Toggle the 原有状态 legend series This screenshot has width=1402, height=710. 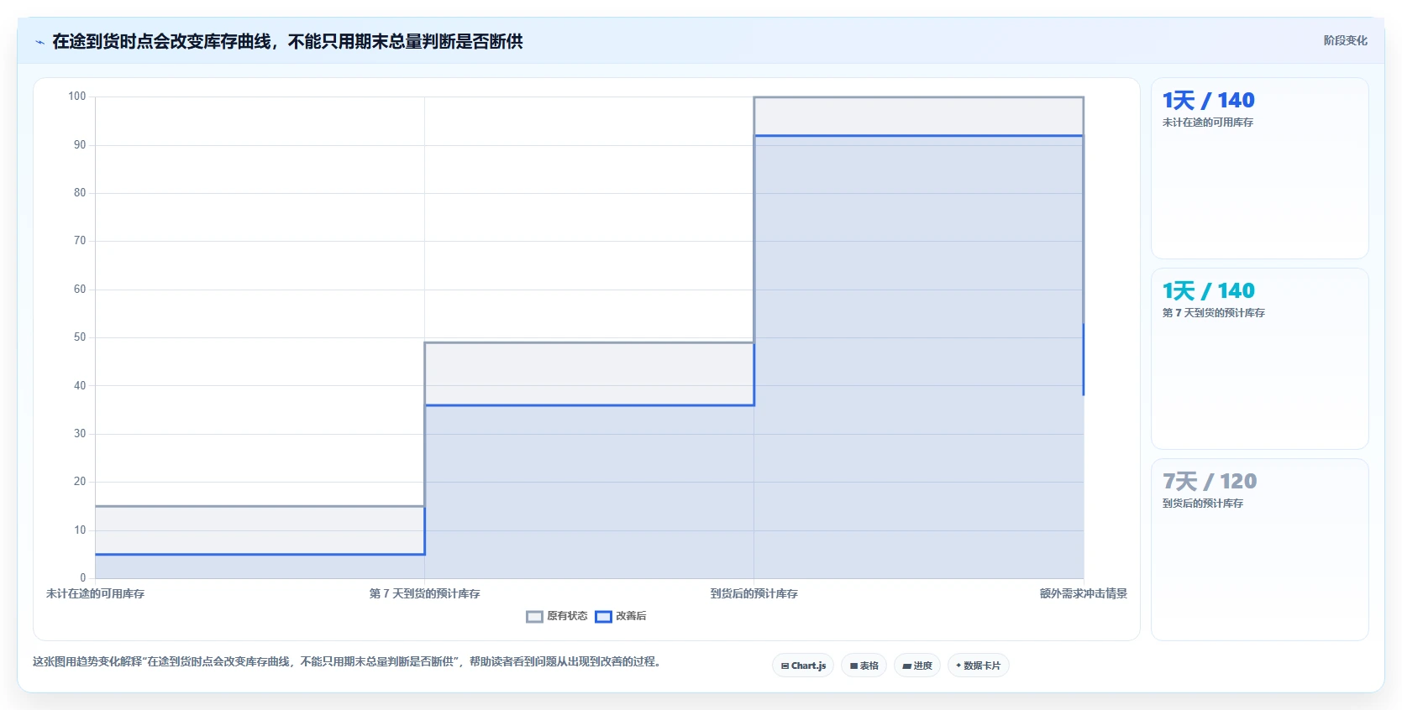click(557, 616)
